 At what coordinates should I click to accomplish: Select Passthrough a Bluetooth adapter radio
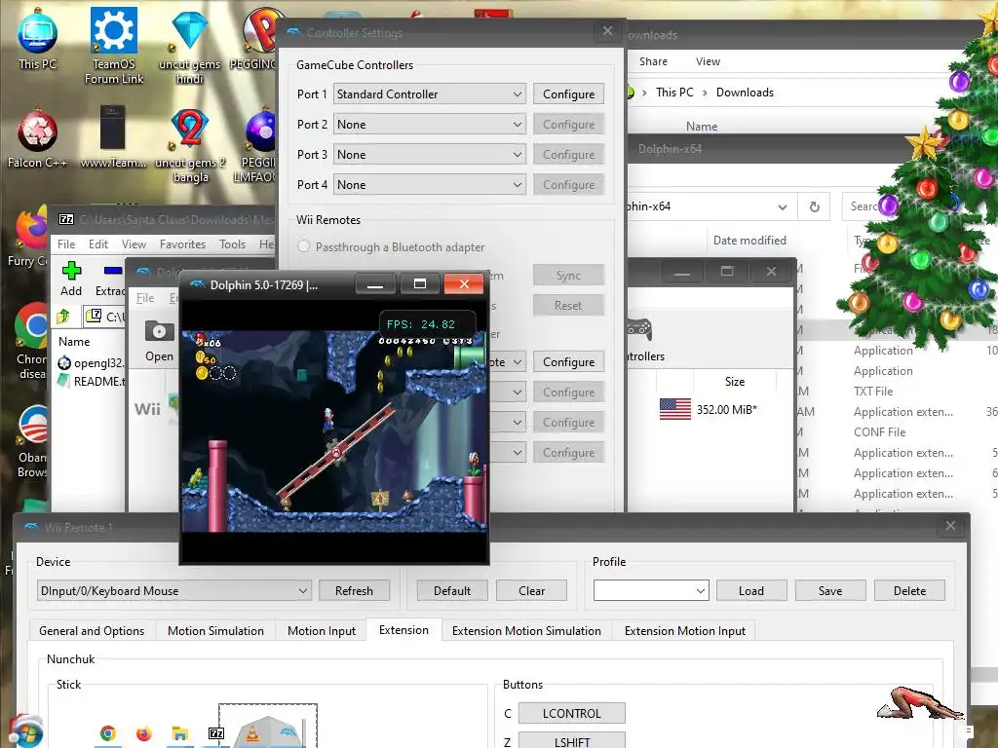[304, 246]
